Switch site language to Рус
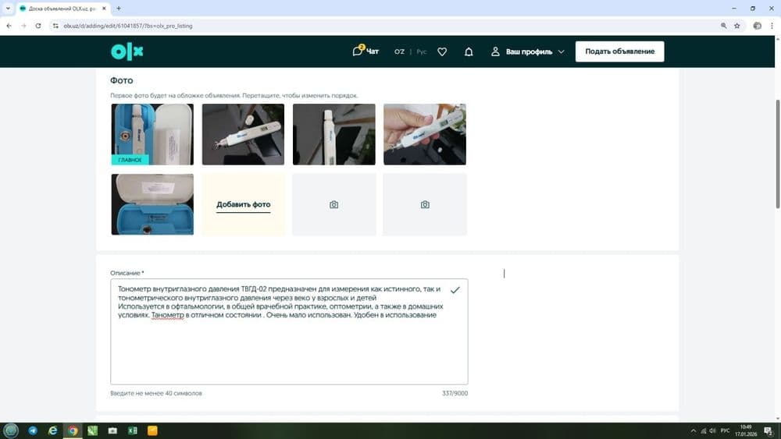Viewport: 781px width, 439px height. point(422,51)
